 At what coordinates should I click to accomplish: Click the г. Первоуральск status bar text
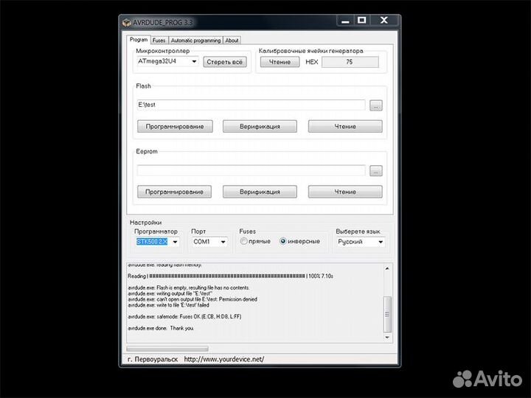(153, 360)
